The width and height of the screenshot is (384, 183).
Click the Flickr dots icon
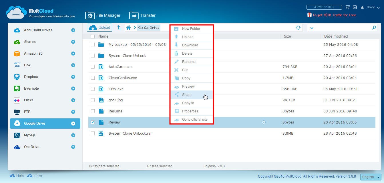17,100
